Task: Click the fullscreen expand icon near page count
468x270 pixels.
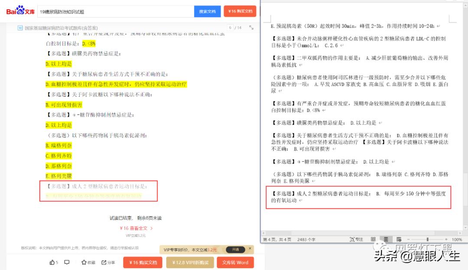Action: (252, 27)
